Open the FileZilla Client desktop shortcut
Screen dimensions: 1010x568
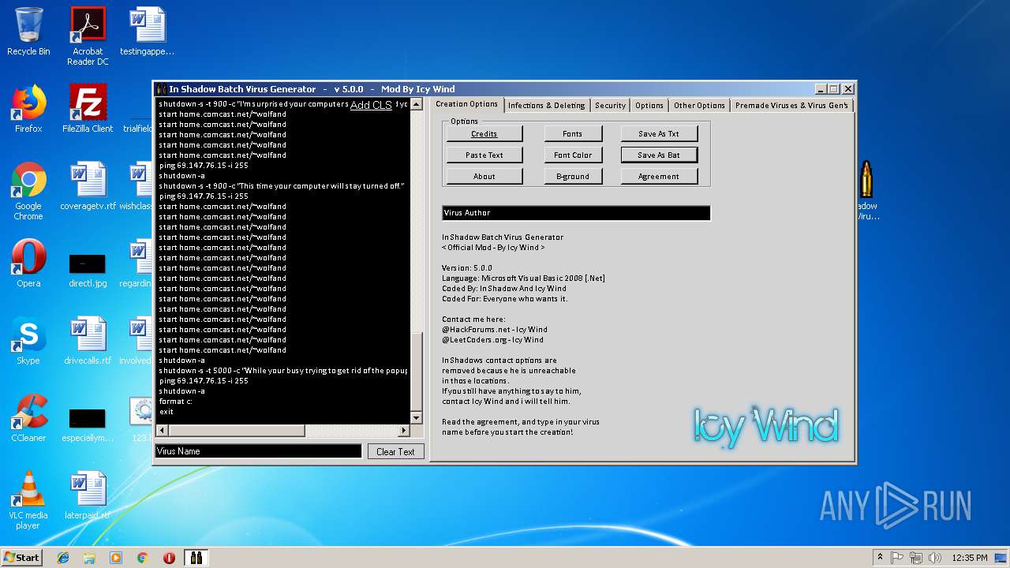pos(88,109)
